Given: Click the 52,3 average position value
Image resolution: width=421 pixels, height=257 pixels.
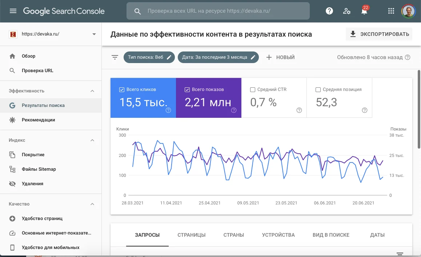Looking at the screenshot, I should tap(326, 102).
